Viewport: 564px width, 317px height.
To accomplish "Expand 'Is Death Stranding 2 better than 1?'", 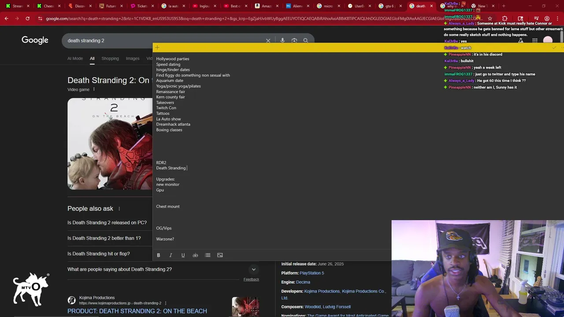I will pos(104,238).
